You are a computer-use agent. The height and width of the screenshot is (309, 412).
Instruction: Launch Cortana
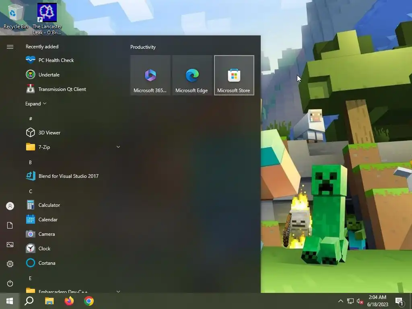pyautogui.click(x=73, y=263)
